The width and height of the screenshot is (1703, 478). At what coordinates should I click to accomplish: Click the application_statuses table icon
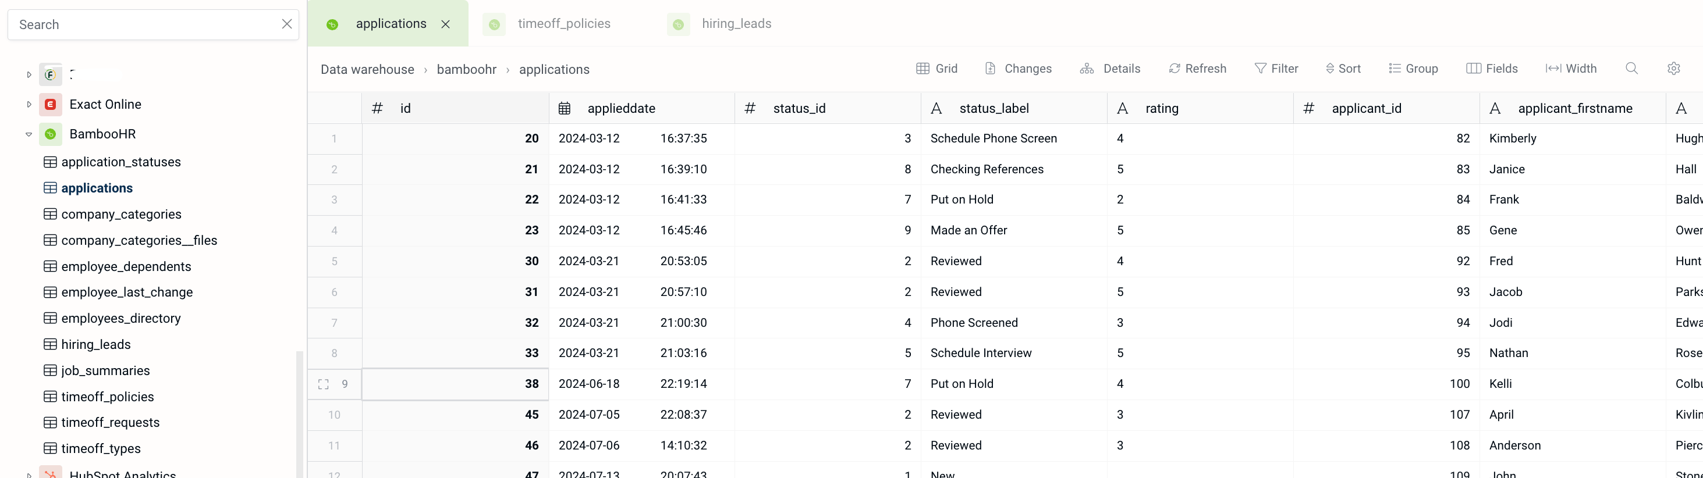pos(50,162)
